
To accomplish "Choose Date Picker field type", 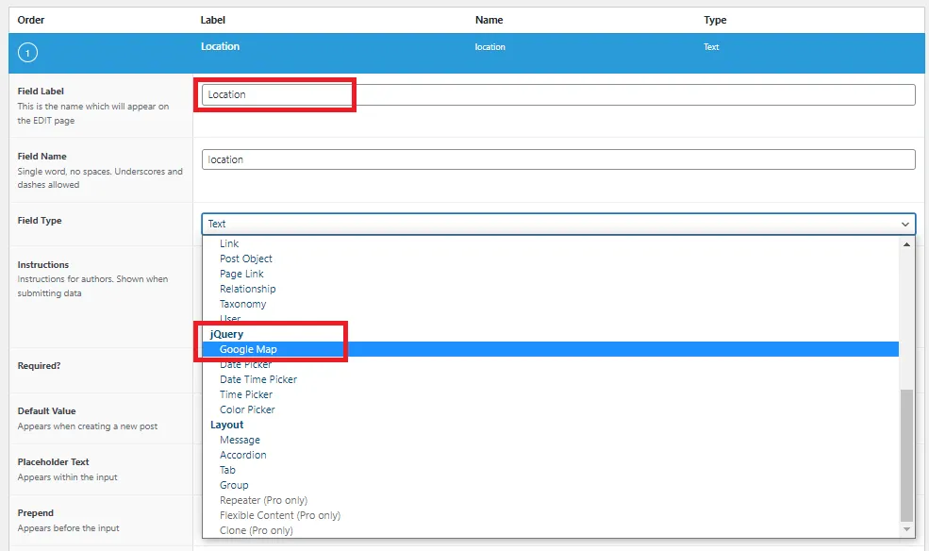I will point(243,364).
